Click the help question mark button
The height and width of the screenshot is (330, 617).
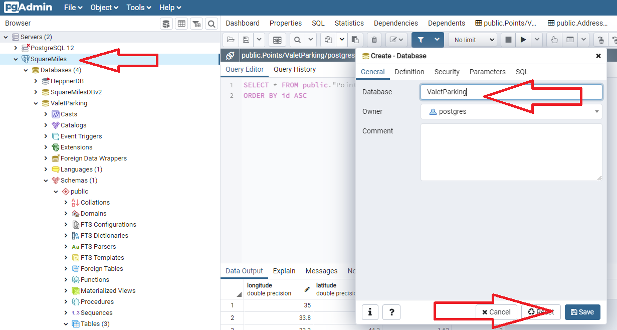391,312
